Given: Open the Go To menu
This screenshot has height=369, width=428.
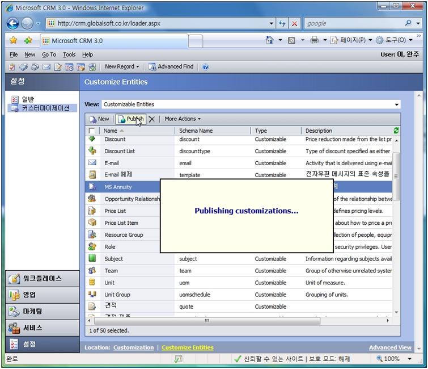Looking at the screenshot, I should (49, 54).
